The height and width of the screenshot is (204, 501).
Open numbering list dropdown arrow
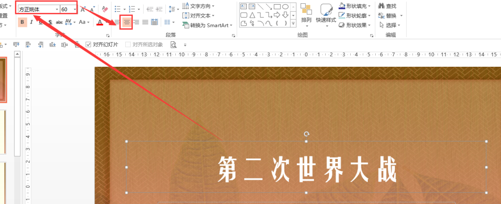[x=139, y=9]
